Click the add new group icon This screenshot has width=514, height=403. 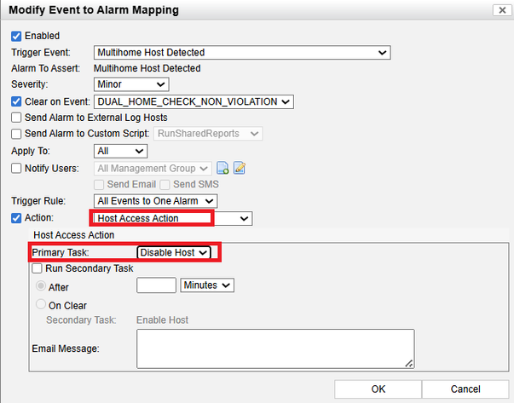[222, 168]
